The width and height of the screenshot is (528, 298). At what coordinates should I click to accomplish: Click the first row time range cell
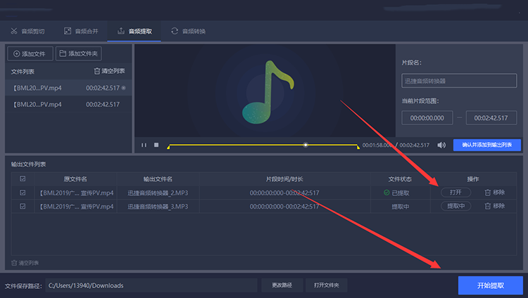(284, 193)
